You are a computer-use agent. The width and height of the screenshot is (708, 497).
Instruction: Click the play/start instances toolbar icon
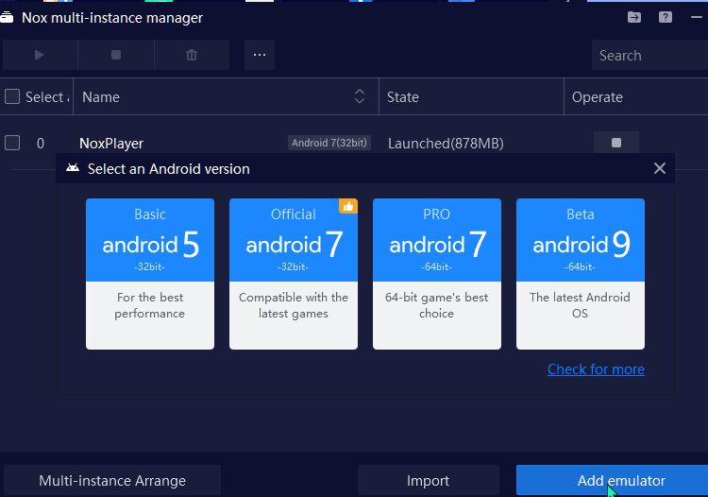coord(40,55)
